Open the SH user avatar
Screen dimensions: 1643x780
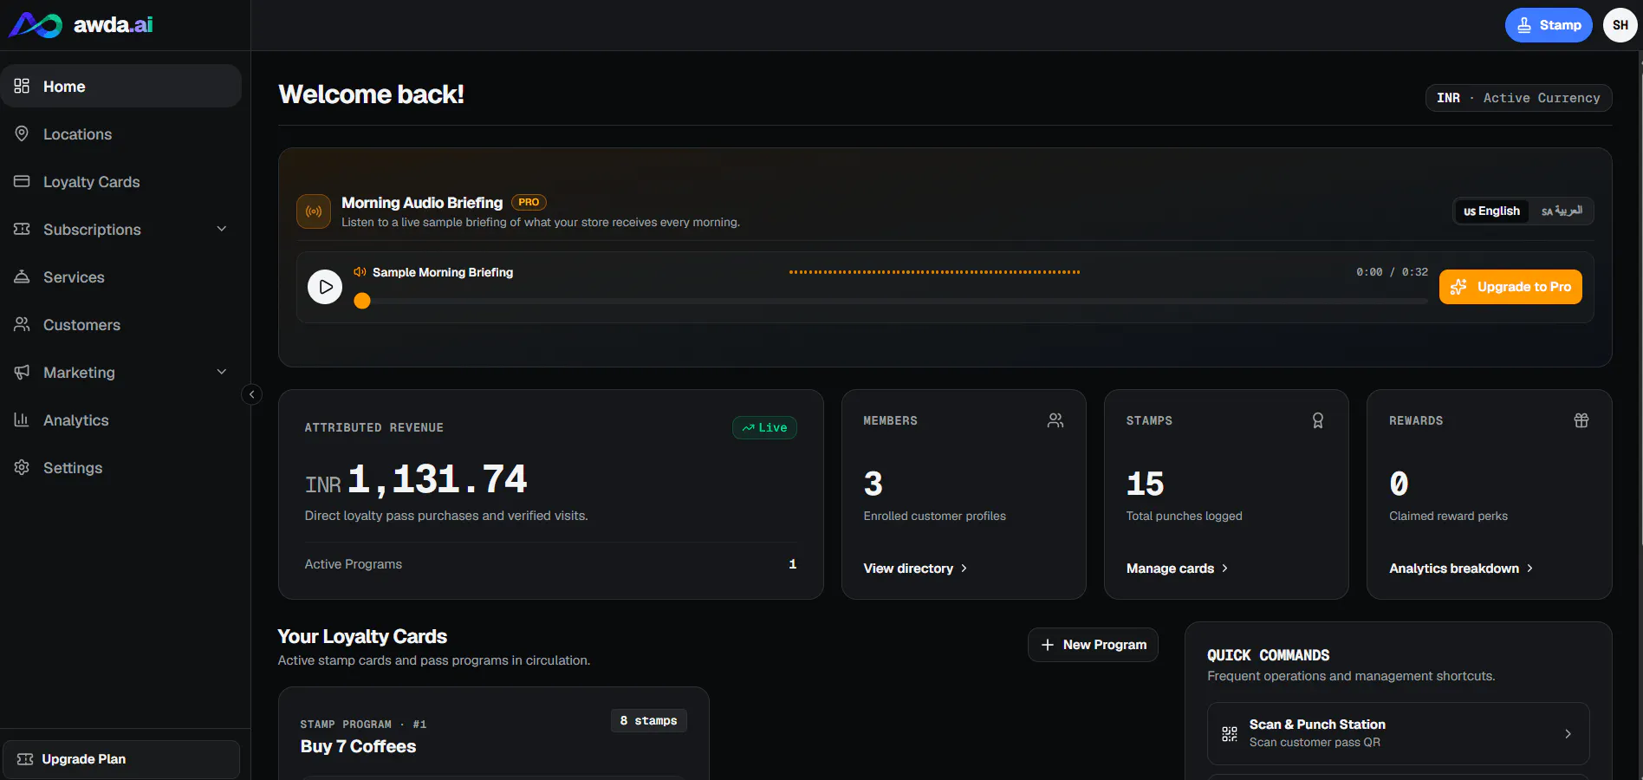pos(1620,25)
